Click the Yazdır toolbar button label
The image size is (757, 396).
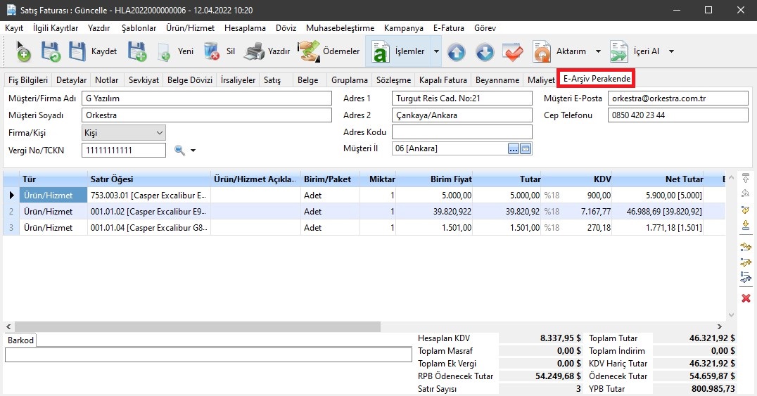pyautogui.click(x=279, y=51)
